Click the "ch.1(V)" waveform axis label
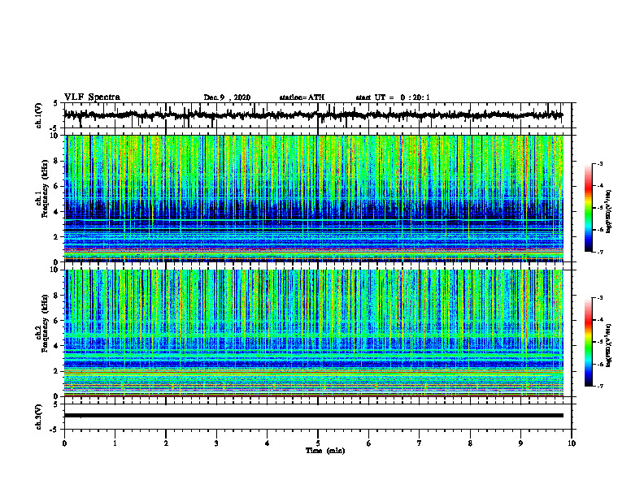The image size is (644, 497). 39,115
